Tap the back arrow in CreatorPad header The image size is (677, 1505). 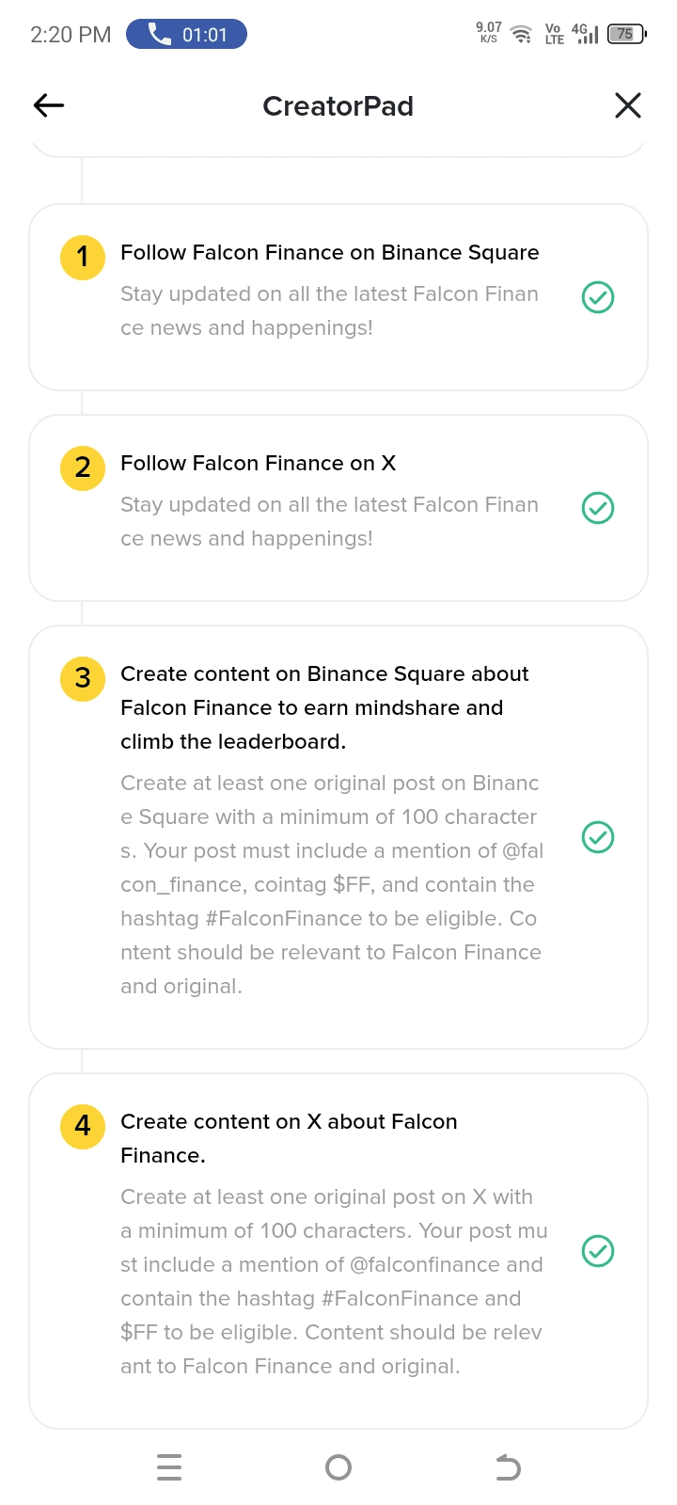pos(49,105)
